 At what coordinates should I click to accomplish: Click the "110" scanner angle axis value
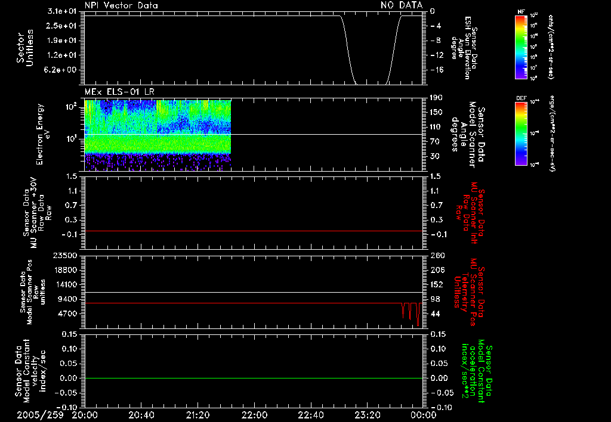pos(436,127)
